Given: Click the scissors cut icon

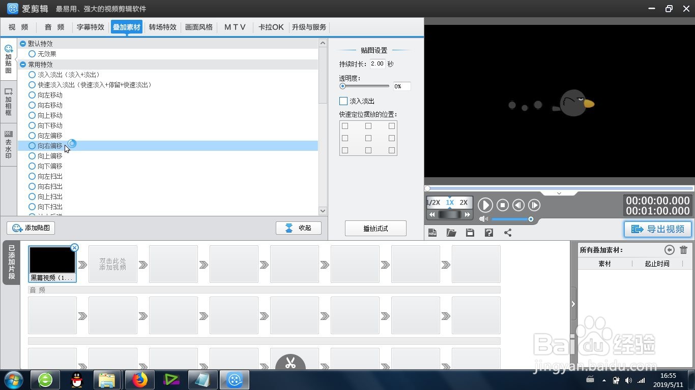Looking at the screenshot, I should [291, 363].
